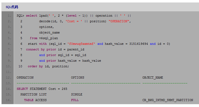Click the PARTITION LIST operation row
The width and height of the screenshot is (199, 107).
point(34,94)
